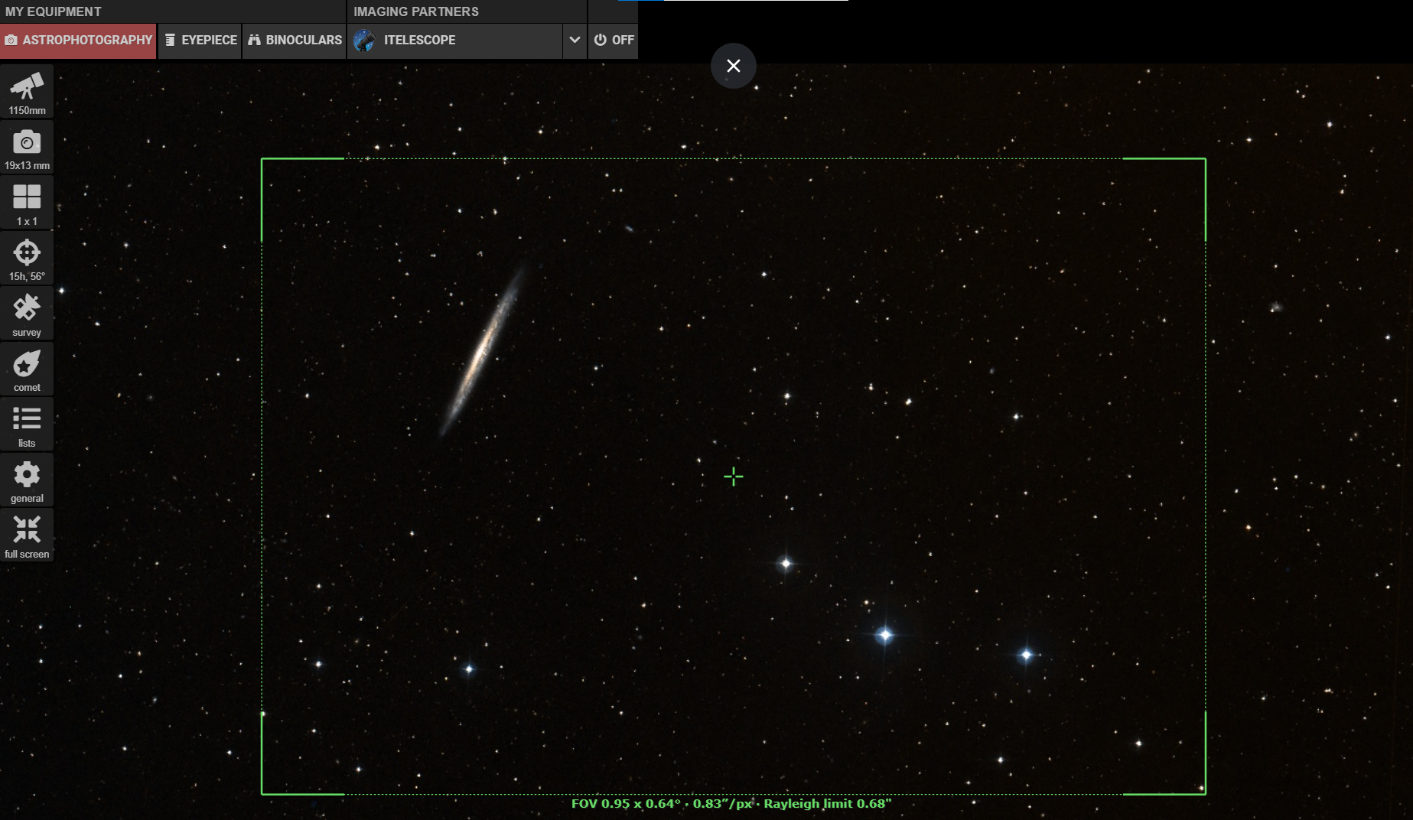Open the target coordinates 15h, 56° tool
The height and width of the screenshot is (820, 1413).
tap(27, 259)
